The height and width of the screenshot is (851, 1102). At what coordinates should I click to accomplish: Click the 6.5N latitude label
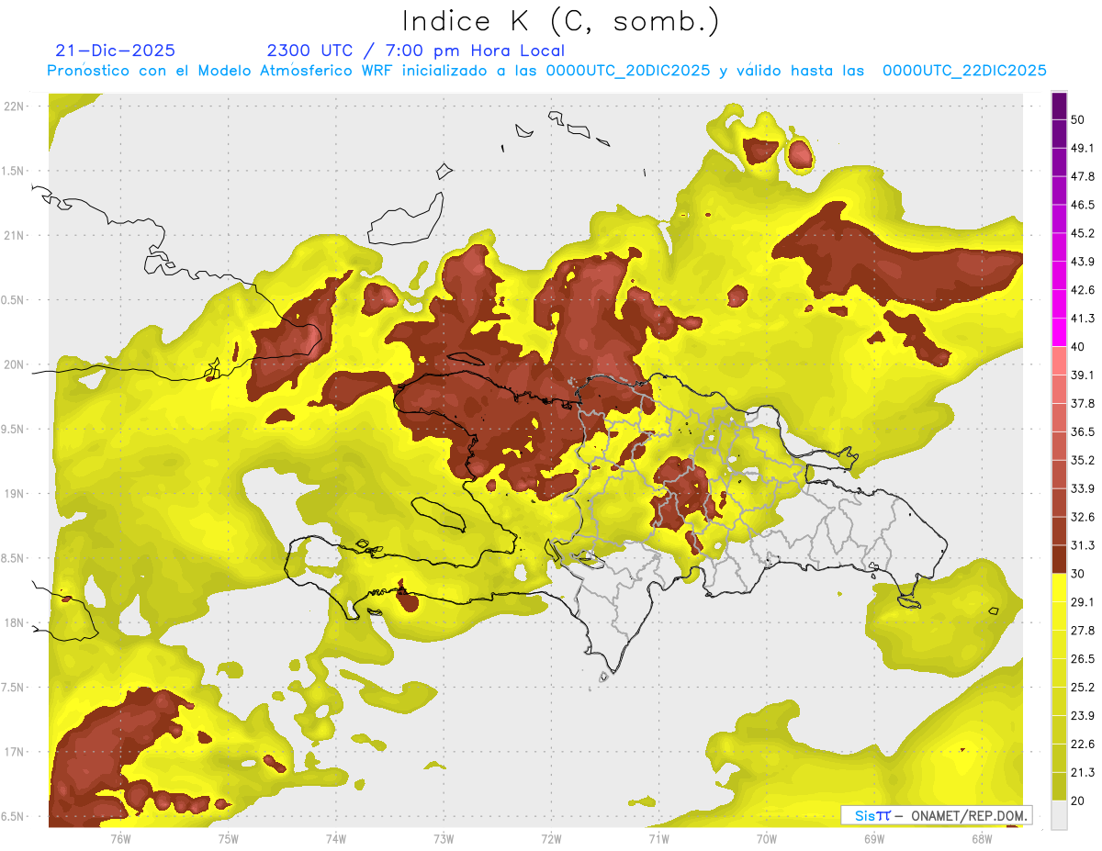tap(13, 816)
